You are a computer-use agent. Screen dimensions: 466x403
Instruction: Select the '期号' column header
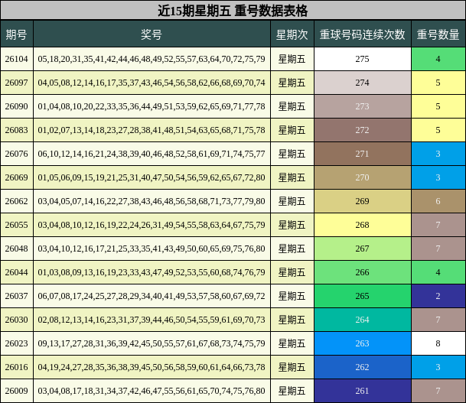[17, 34]
